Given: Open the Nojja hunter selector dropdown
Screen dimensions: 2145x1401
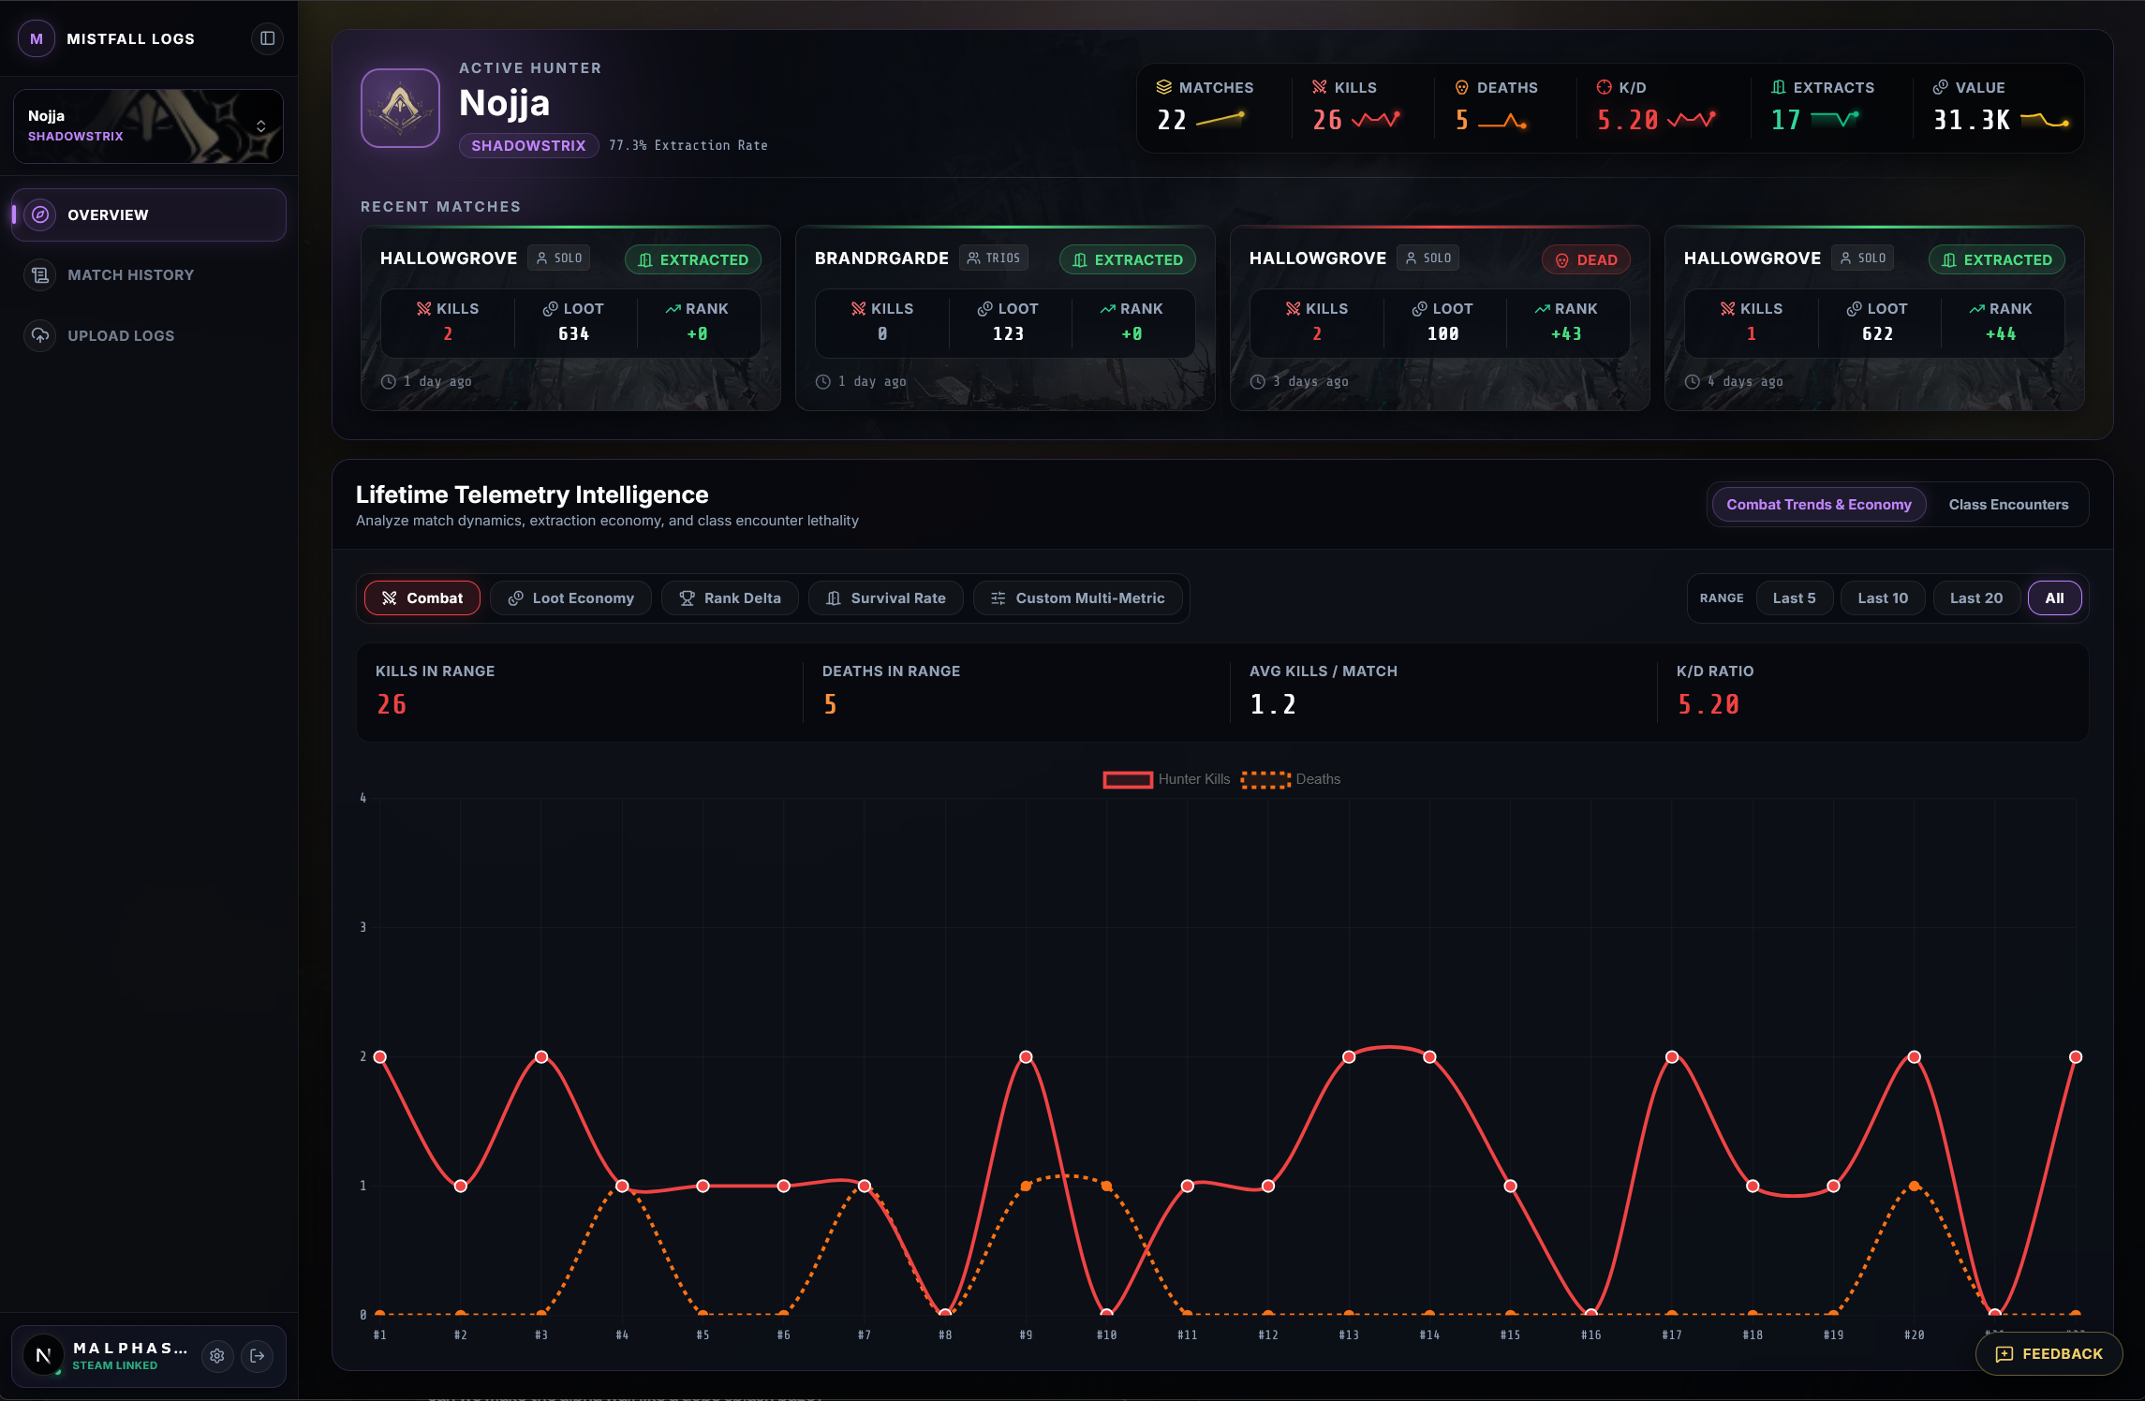Looking at the screenshot, I should pyautogui.click(x=148, y=126).
